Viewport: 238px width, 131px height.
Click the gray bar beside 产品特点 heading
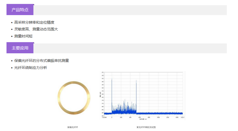130,10
